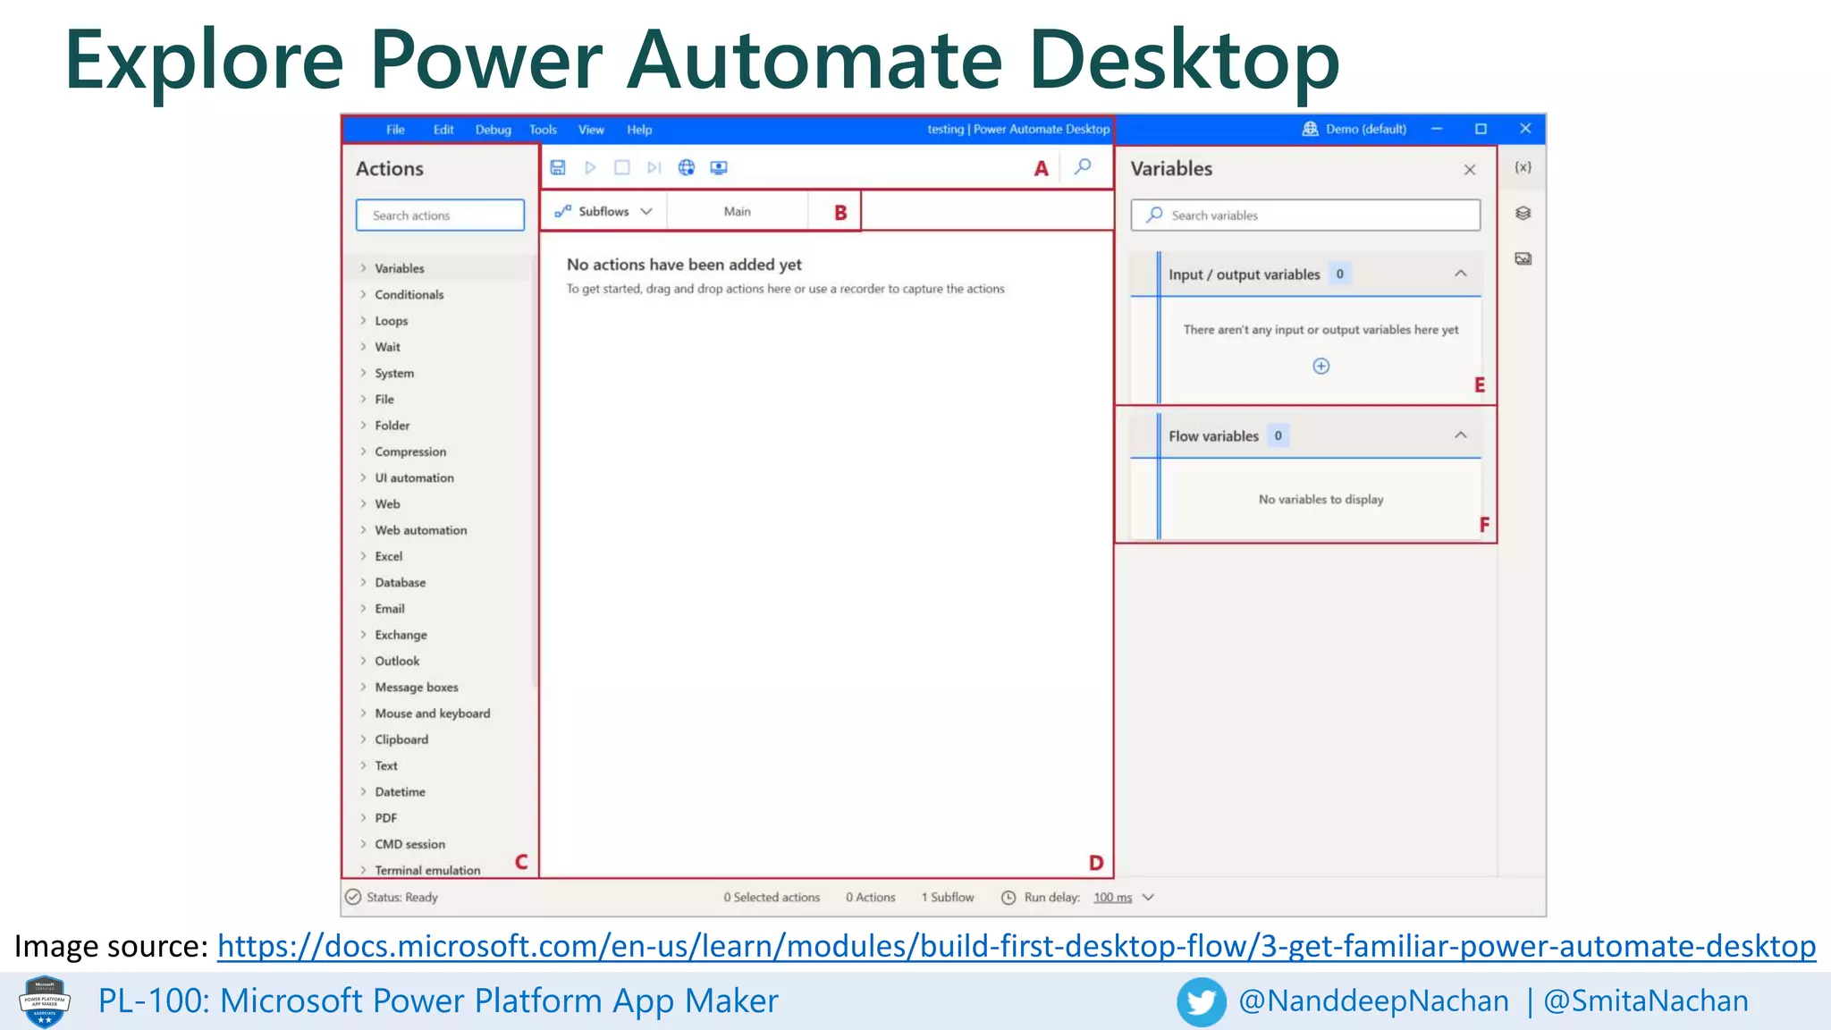Open the Images pane icon

pos(1523,258)
